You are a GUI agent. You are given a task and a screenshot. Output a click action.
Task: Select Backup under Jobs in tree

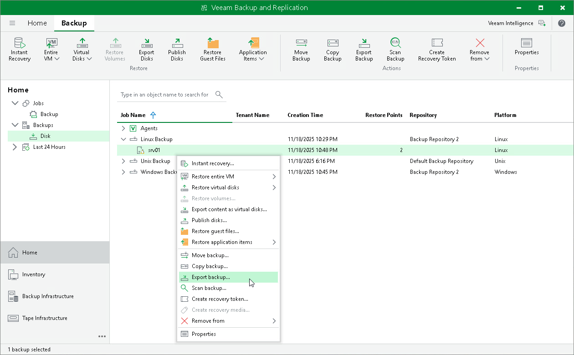(x=44, y=114)
